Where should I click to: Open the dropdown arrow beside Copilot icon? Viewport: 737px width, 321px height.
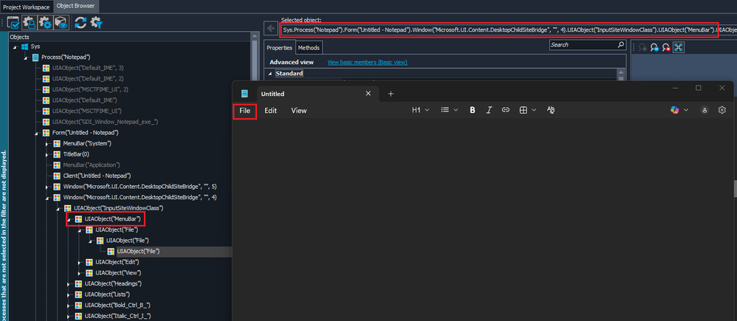click(686, 110)
